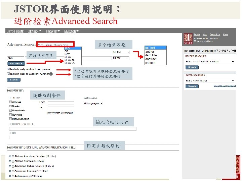Screen dimensions: 242x181
Task: Choose full-text in the field list
Action: [156, 48]
